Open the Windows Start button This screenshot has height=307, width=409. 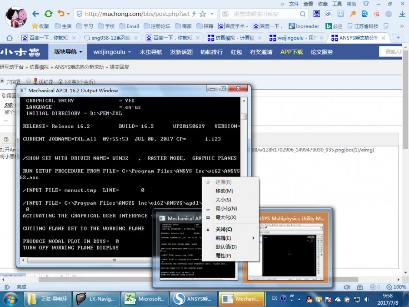[x=10, y=299]
